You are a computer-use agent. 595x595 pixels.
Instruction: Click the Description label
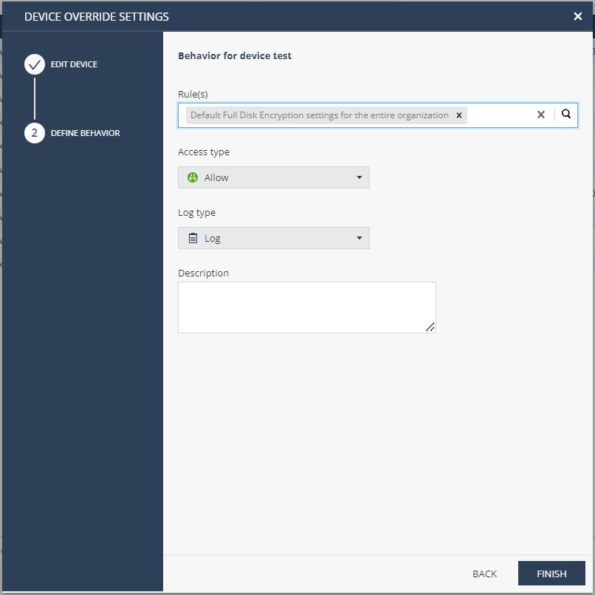(203, 273)
